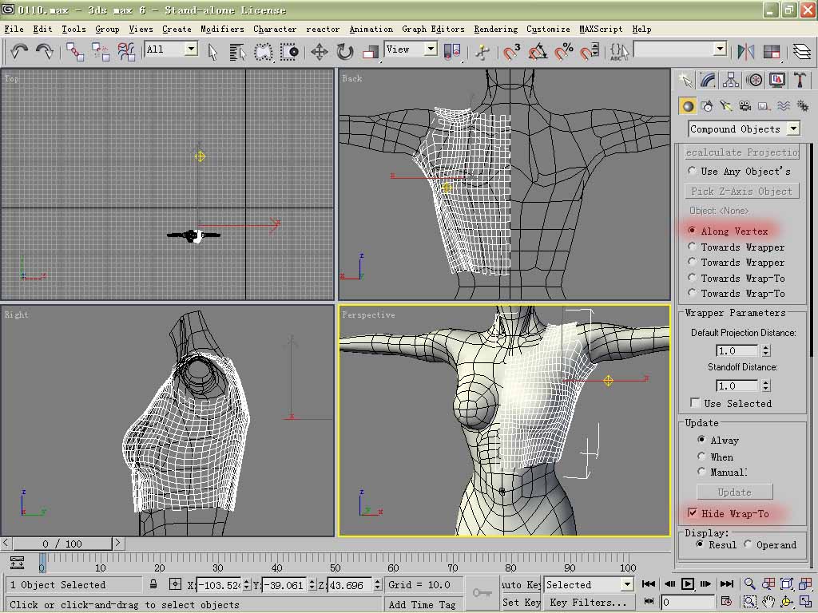Open the Select by Name list
The height and width of the screenshot is (613, 818).
pos(237,51)
